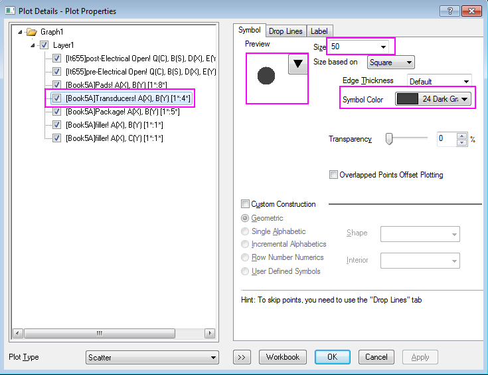Viewport: 488px width, 375px height.
Task: Switch to the Label tab
Action: coord(319,31)
